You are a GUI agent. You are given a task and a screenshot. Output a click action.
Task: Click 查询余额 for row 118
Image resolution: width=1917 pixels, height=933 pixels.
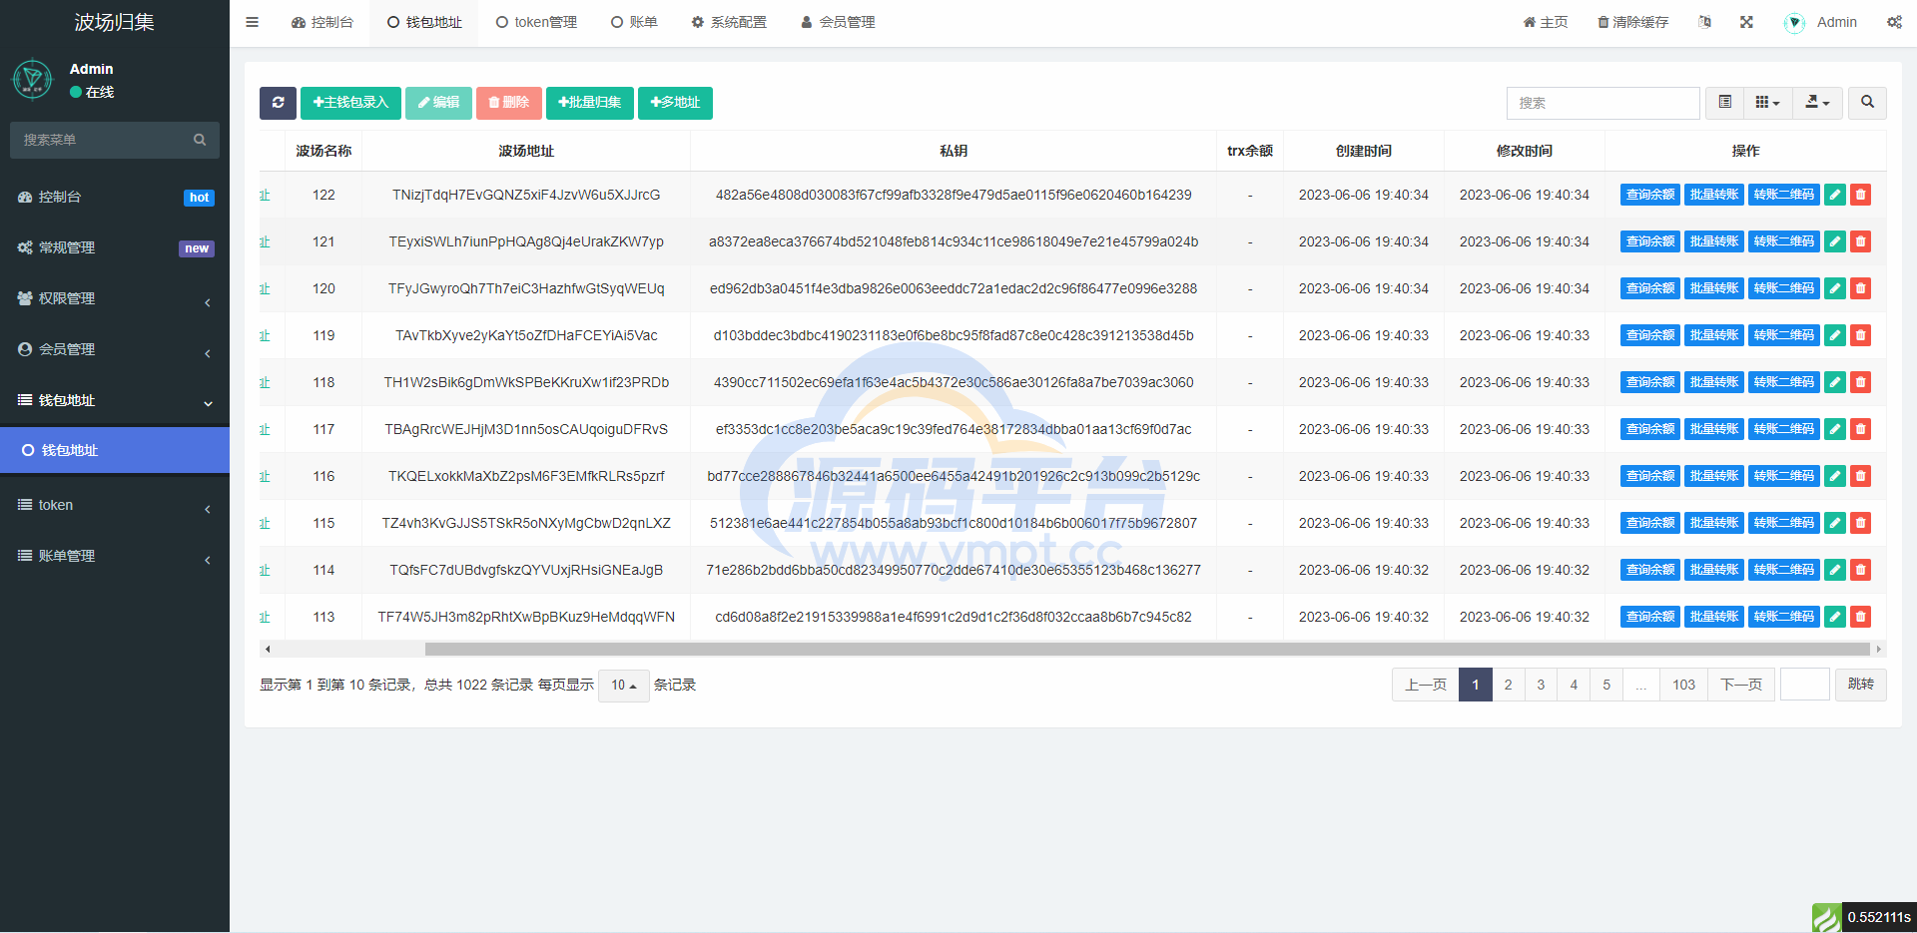tap(1650, 382)
